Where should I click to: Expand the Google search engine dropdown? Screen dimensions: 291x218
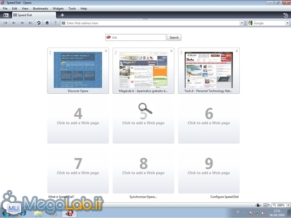[287, 23]
